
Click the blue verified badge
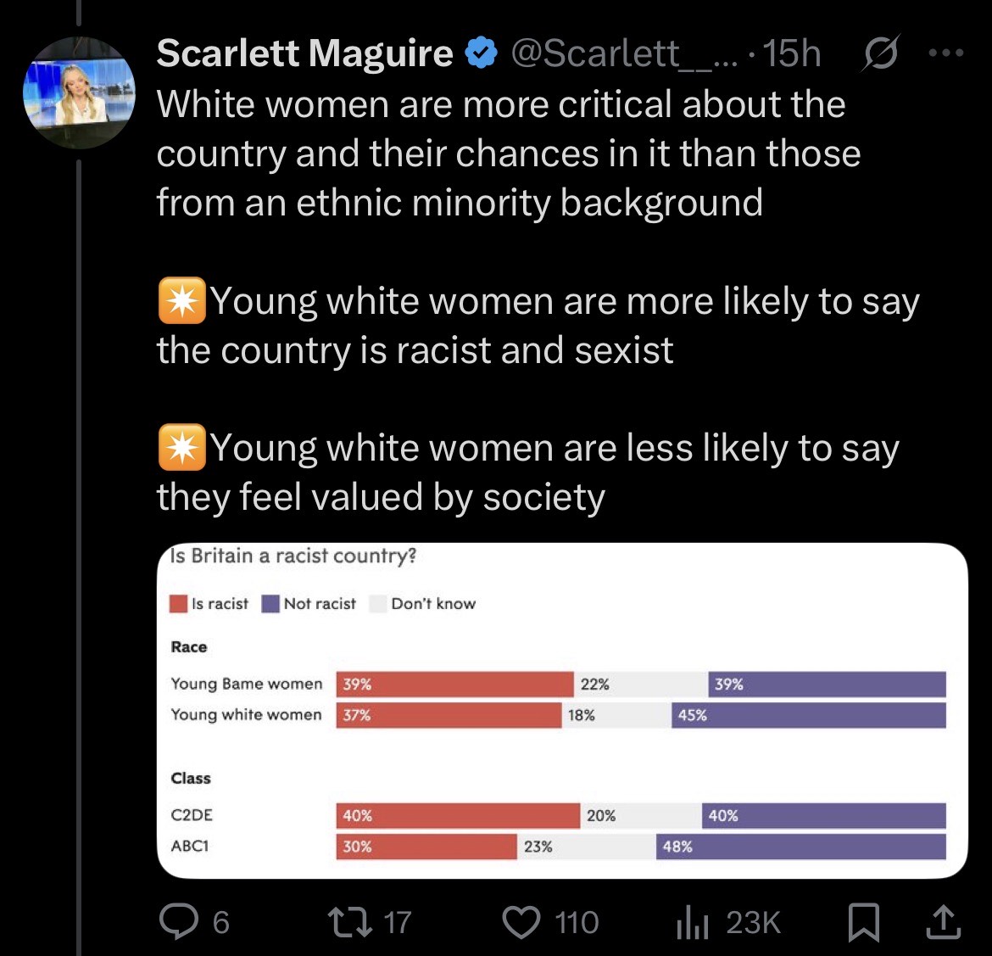pyautogui.click(x=482, y=53)
